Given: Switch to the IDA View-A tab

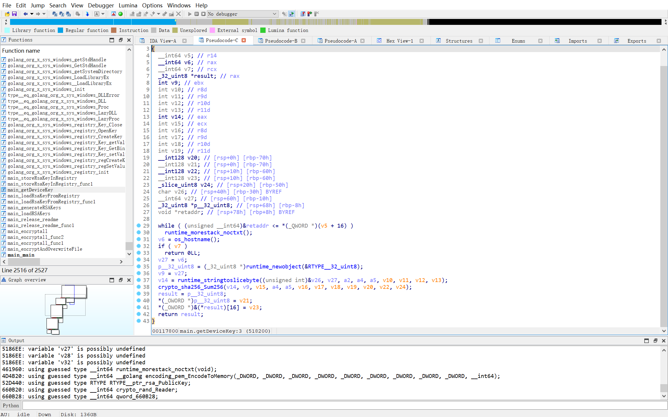Looking at the screenshot, I should [x=163, y=41].
